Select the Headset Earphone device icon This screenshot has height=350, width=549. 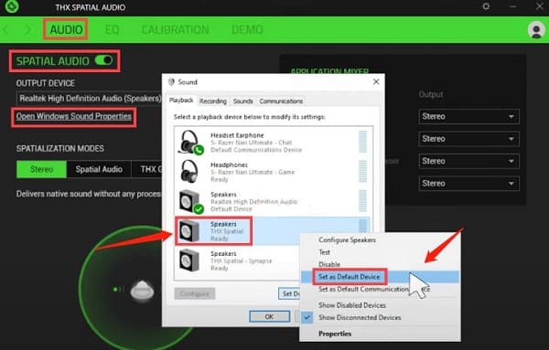[191, 142]
